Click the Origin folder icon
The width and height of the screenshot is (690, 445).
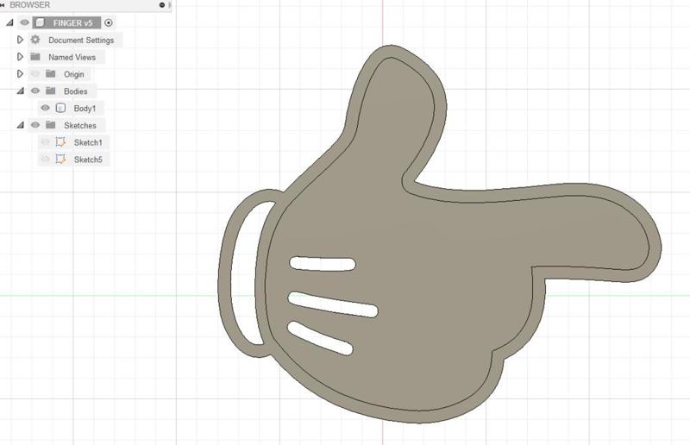click(51, 73)
